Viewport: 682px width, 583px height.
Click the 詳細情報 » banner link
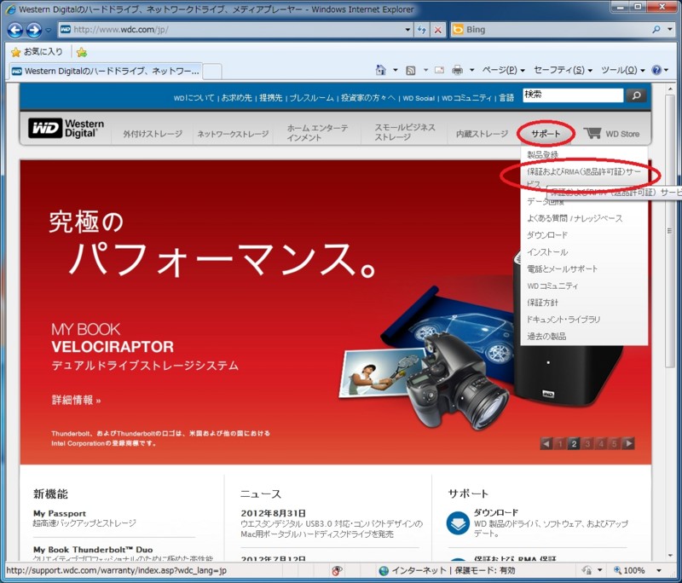click(x=76, y=400)
